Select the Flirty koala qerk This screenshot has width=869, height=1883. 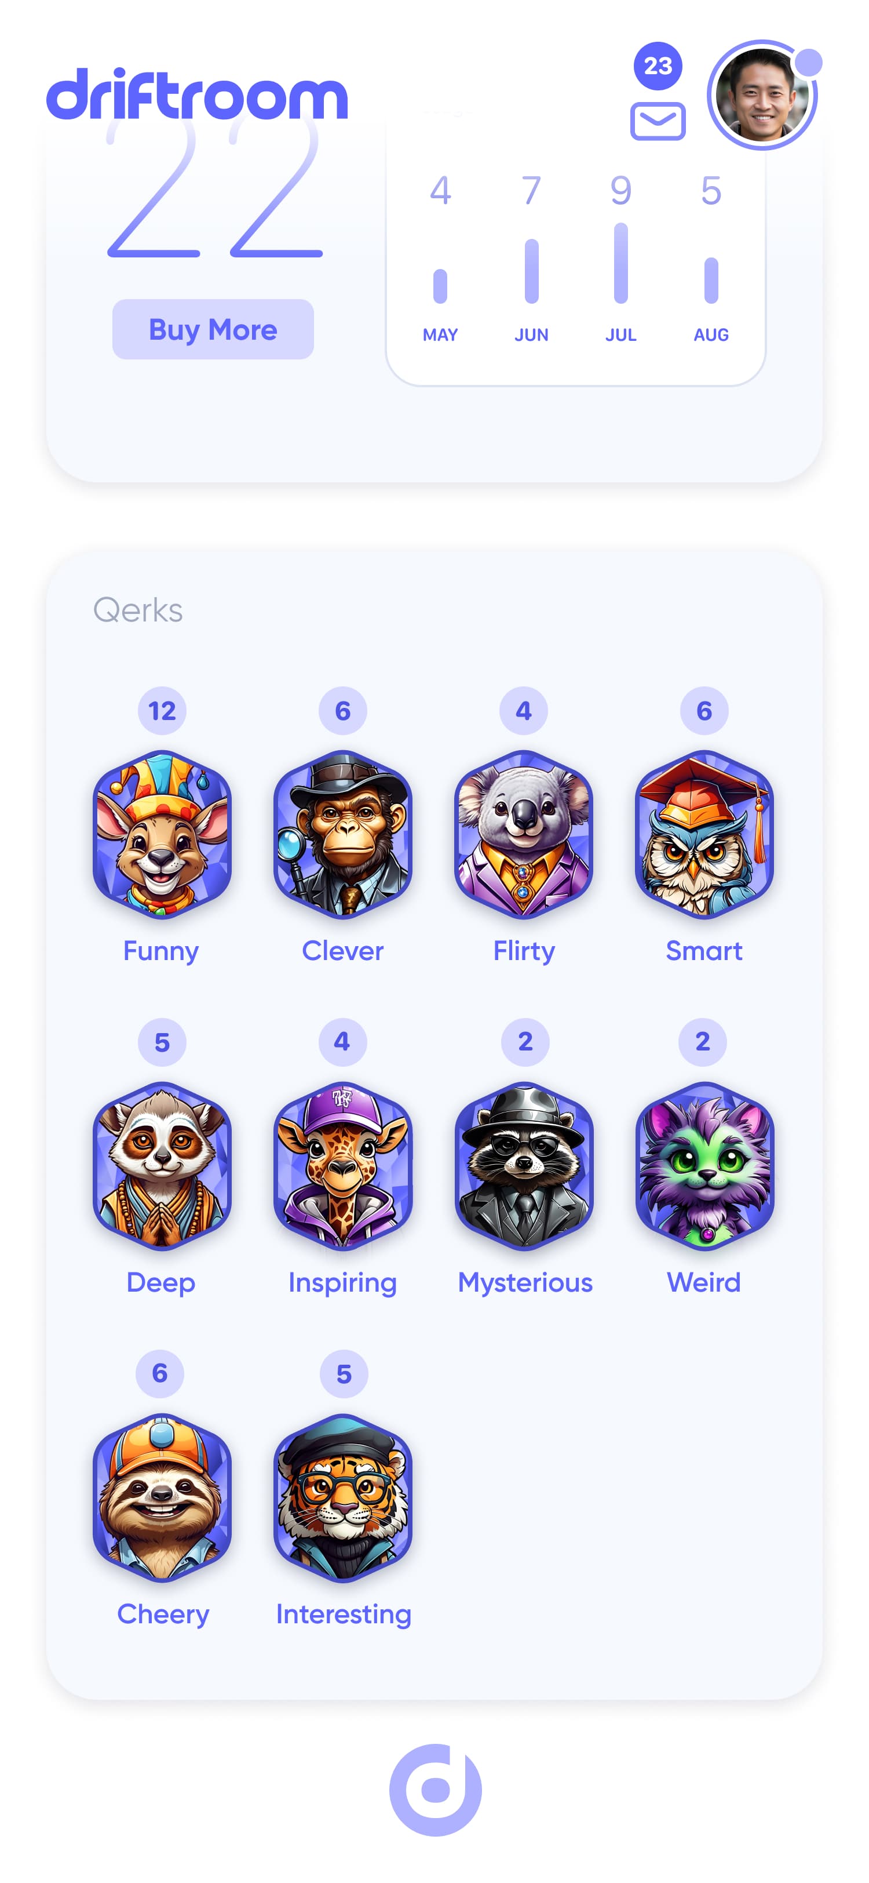coord(524,834)
